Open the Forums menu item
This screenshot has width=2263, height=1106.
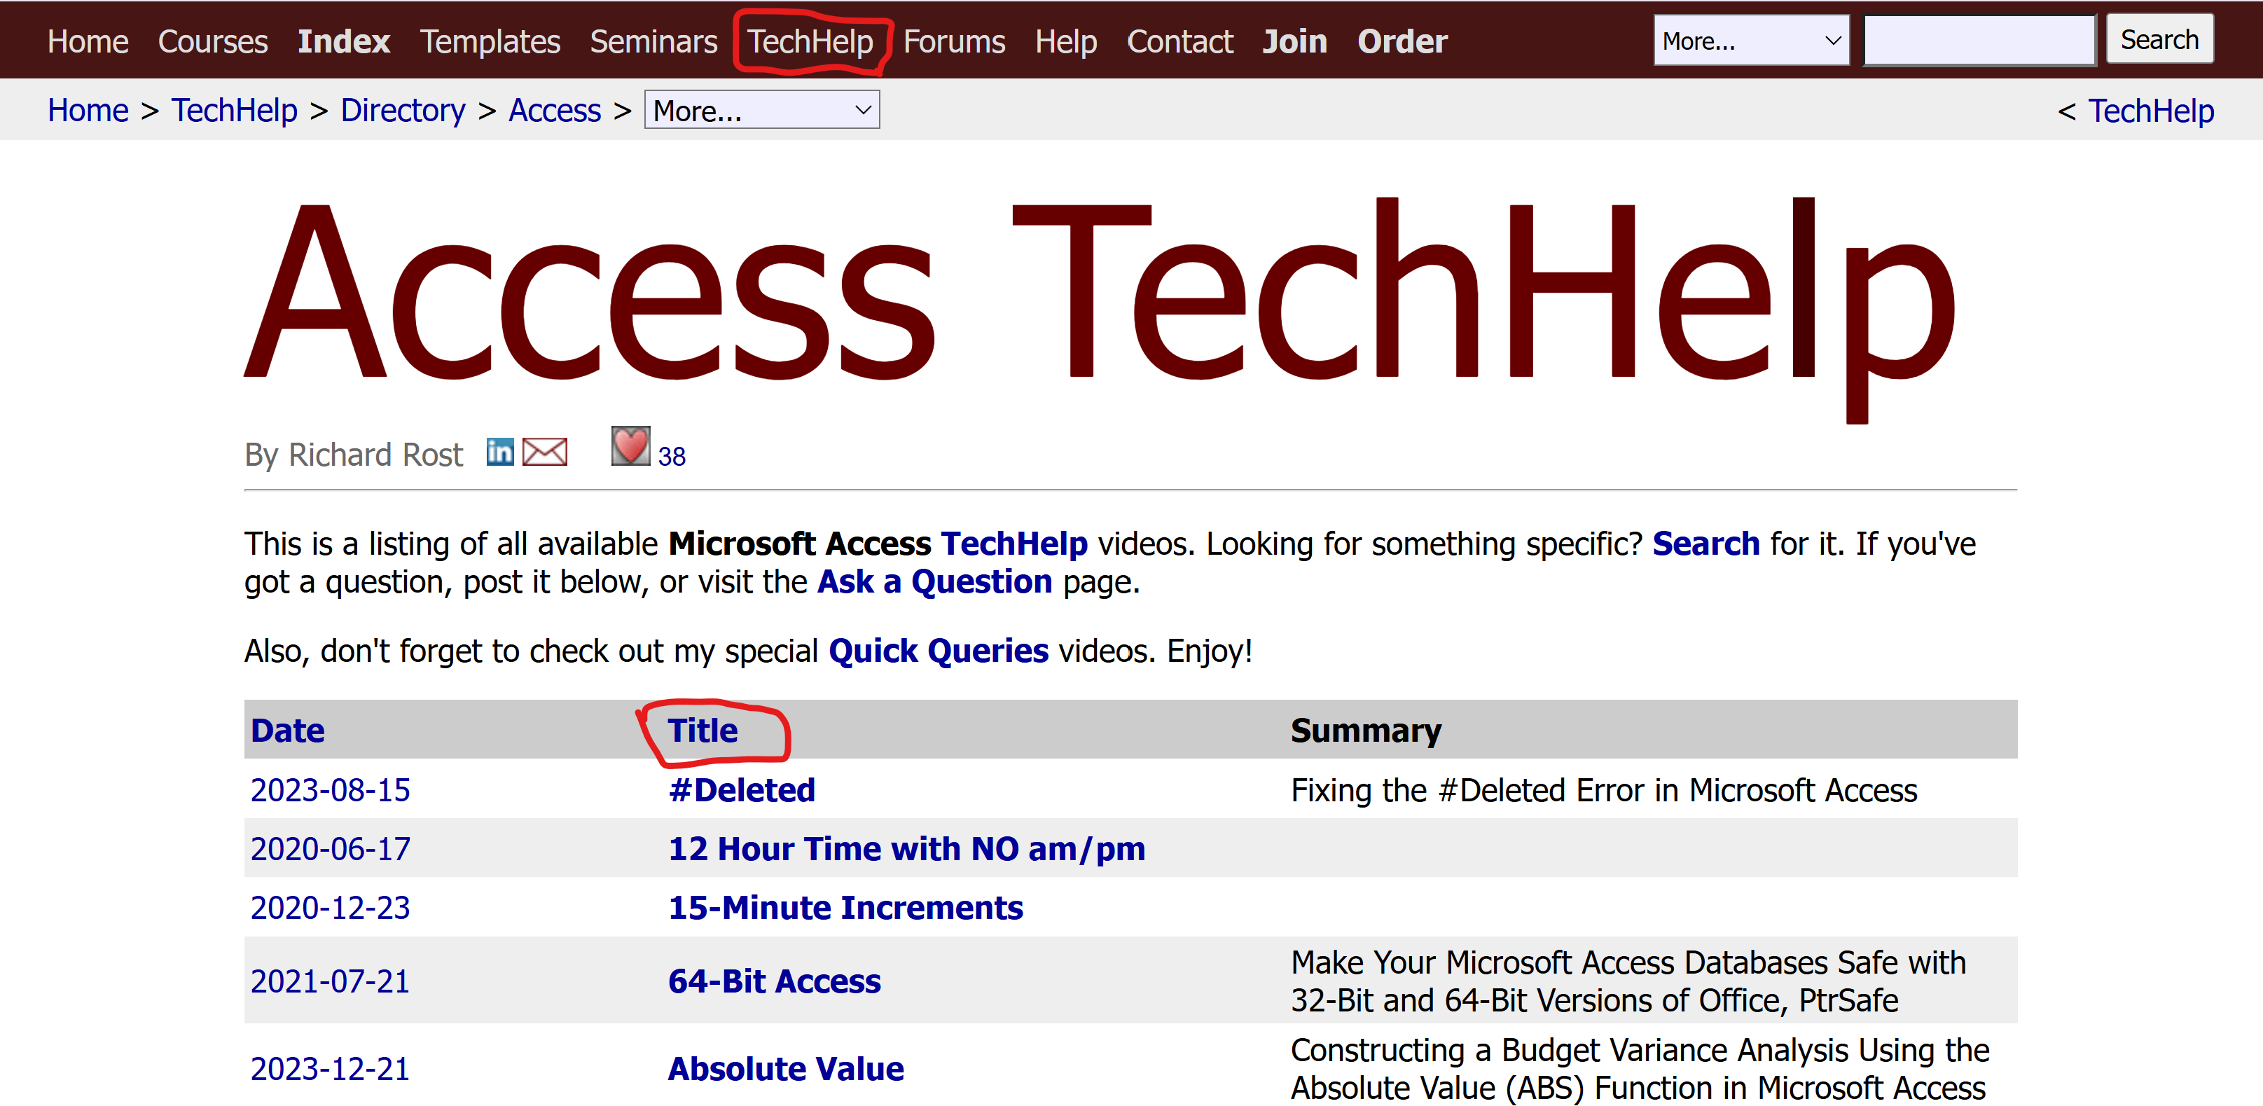point(954,41)
